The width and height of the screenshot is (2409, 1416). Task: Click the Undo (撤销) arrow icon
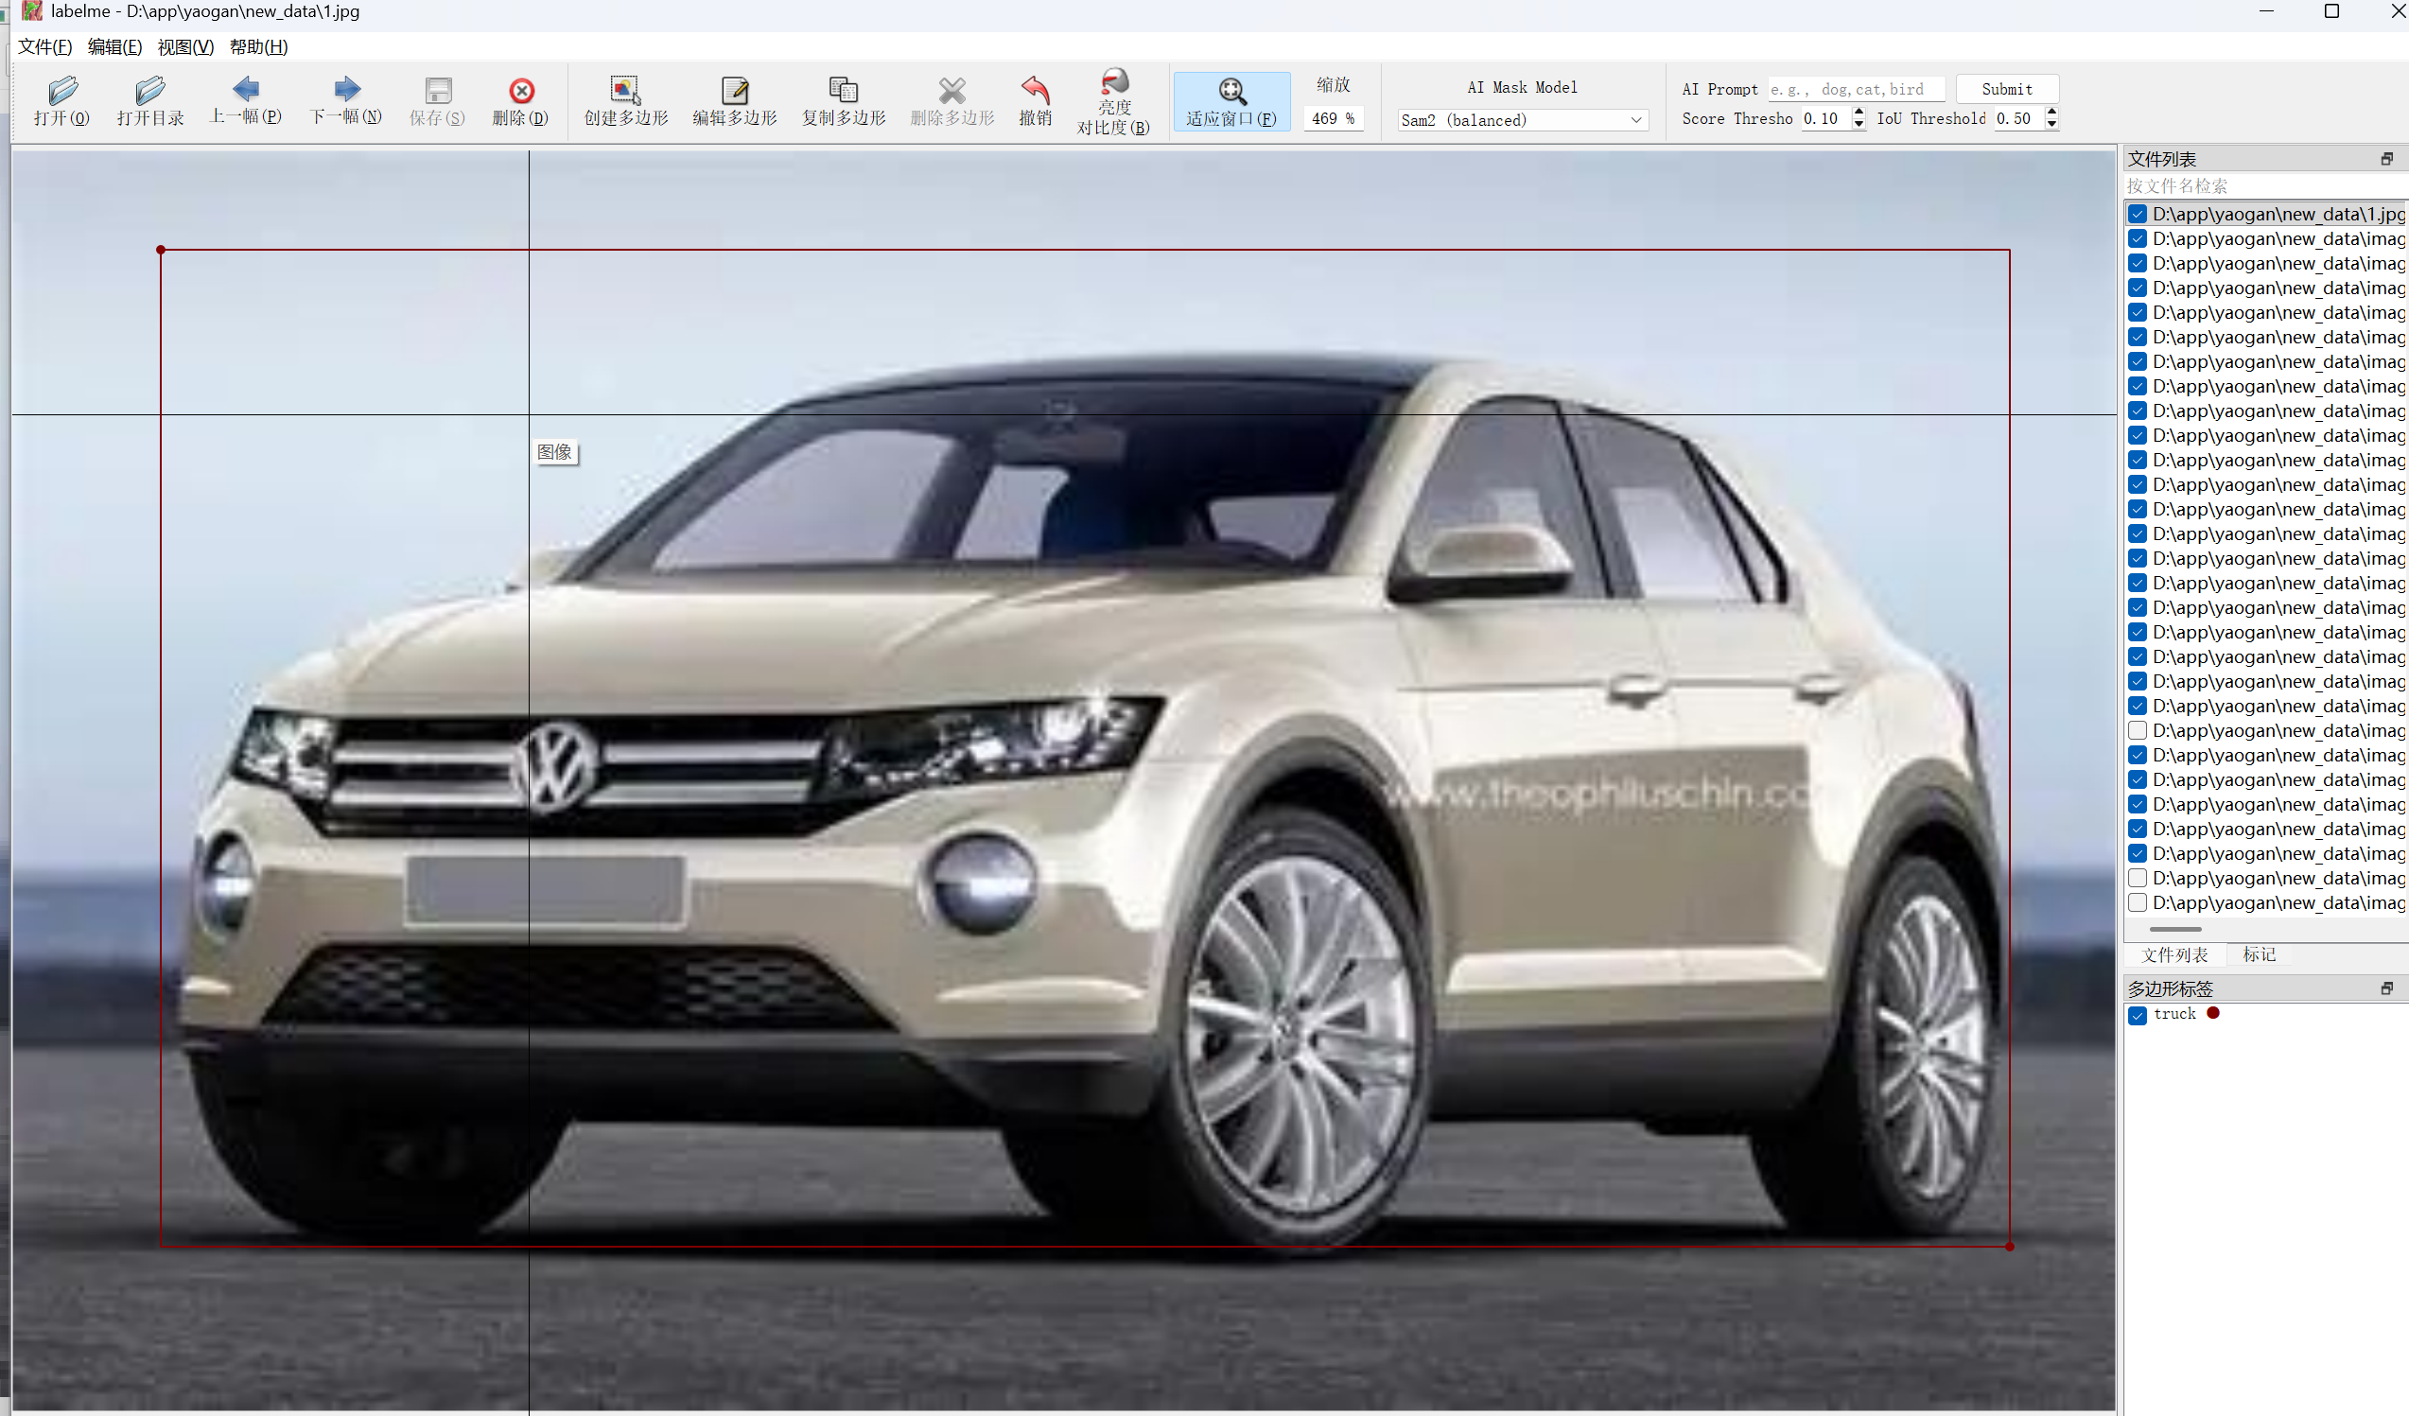point(1035,92)
